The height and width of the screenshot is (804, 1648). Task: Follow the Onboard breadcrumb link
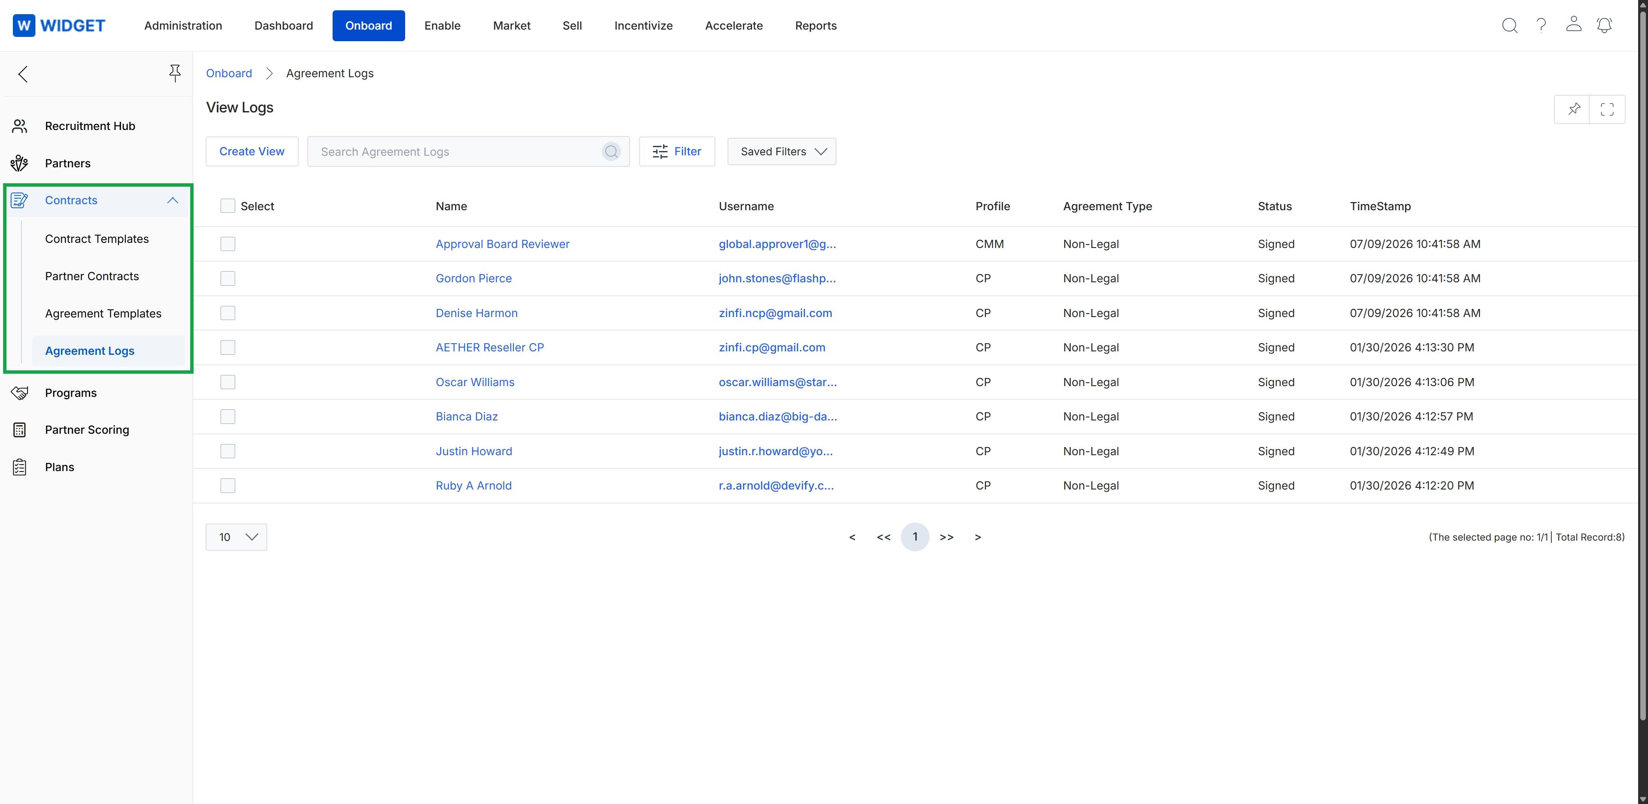229,73
